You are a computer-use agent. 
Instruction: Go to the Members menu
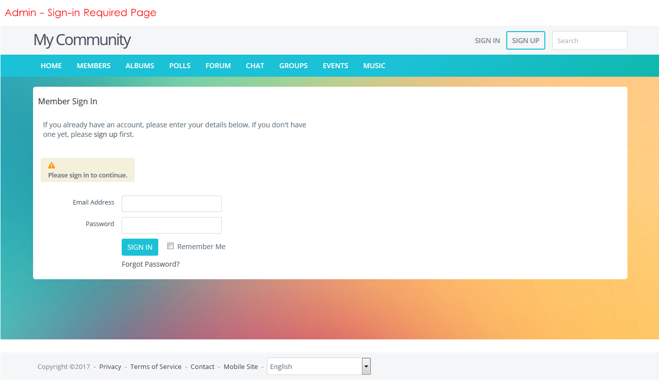click(94, 66)
